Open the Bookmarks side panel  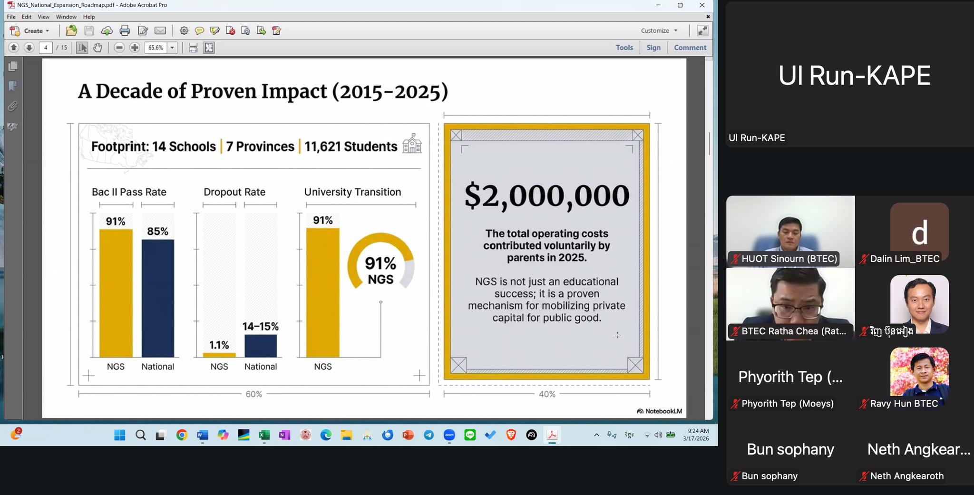pos(13,86)
